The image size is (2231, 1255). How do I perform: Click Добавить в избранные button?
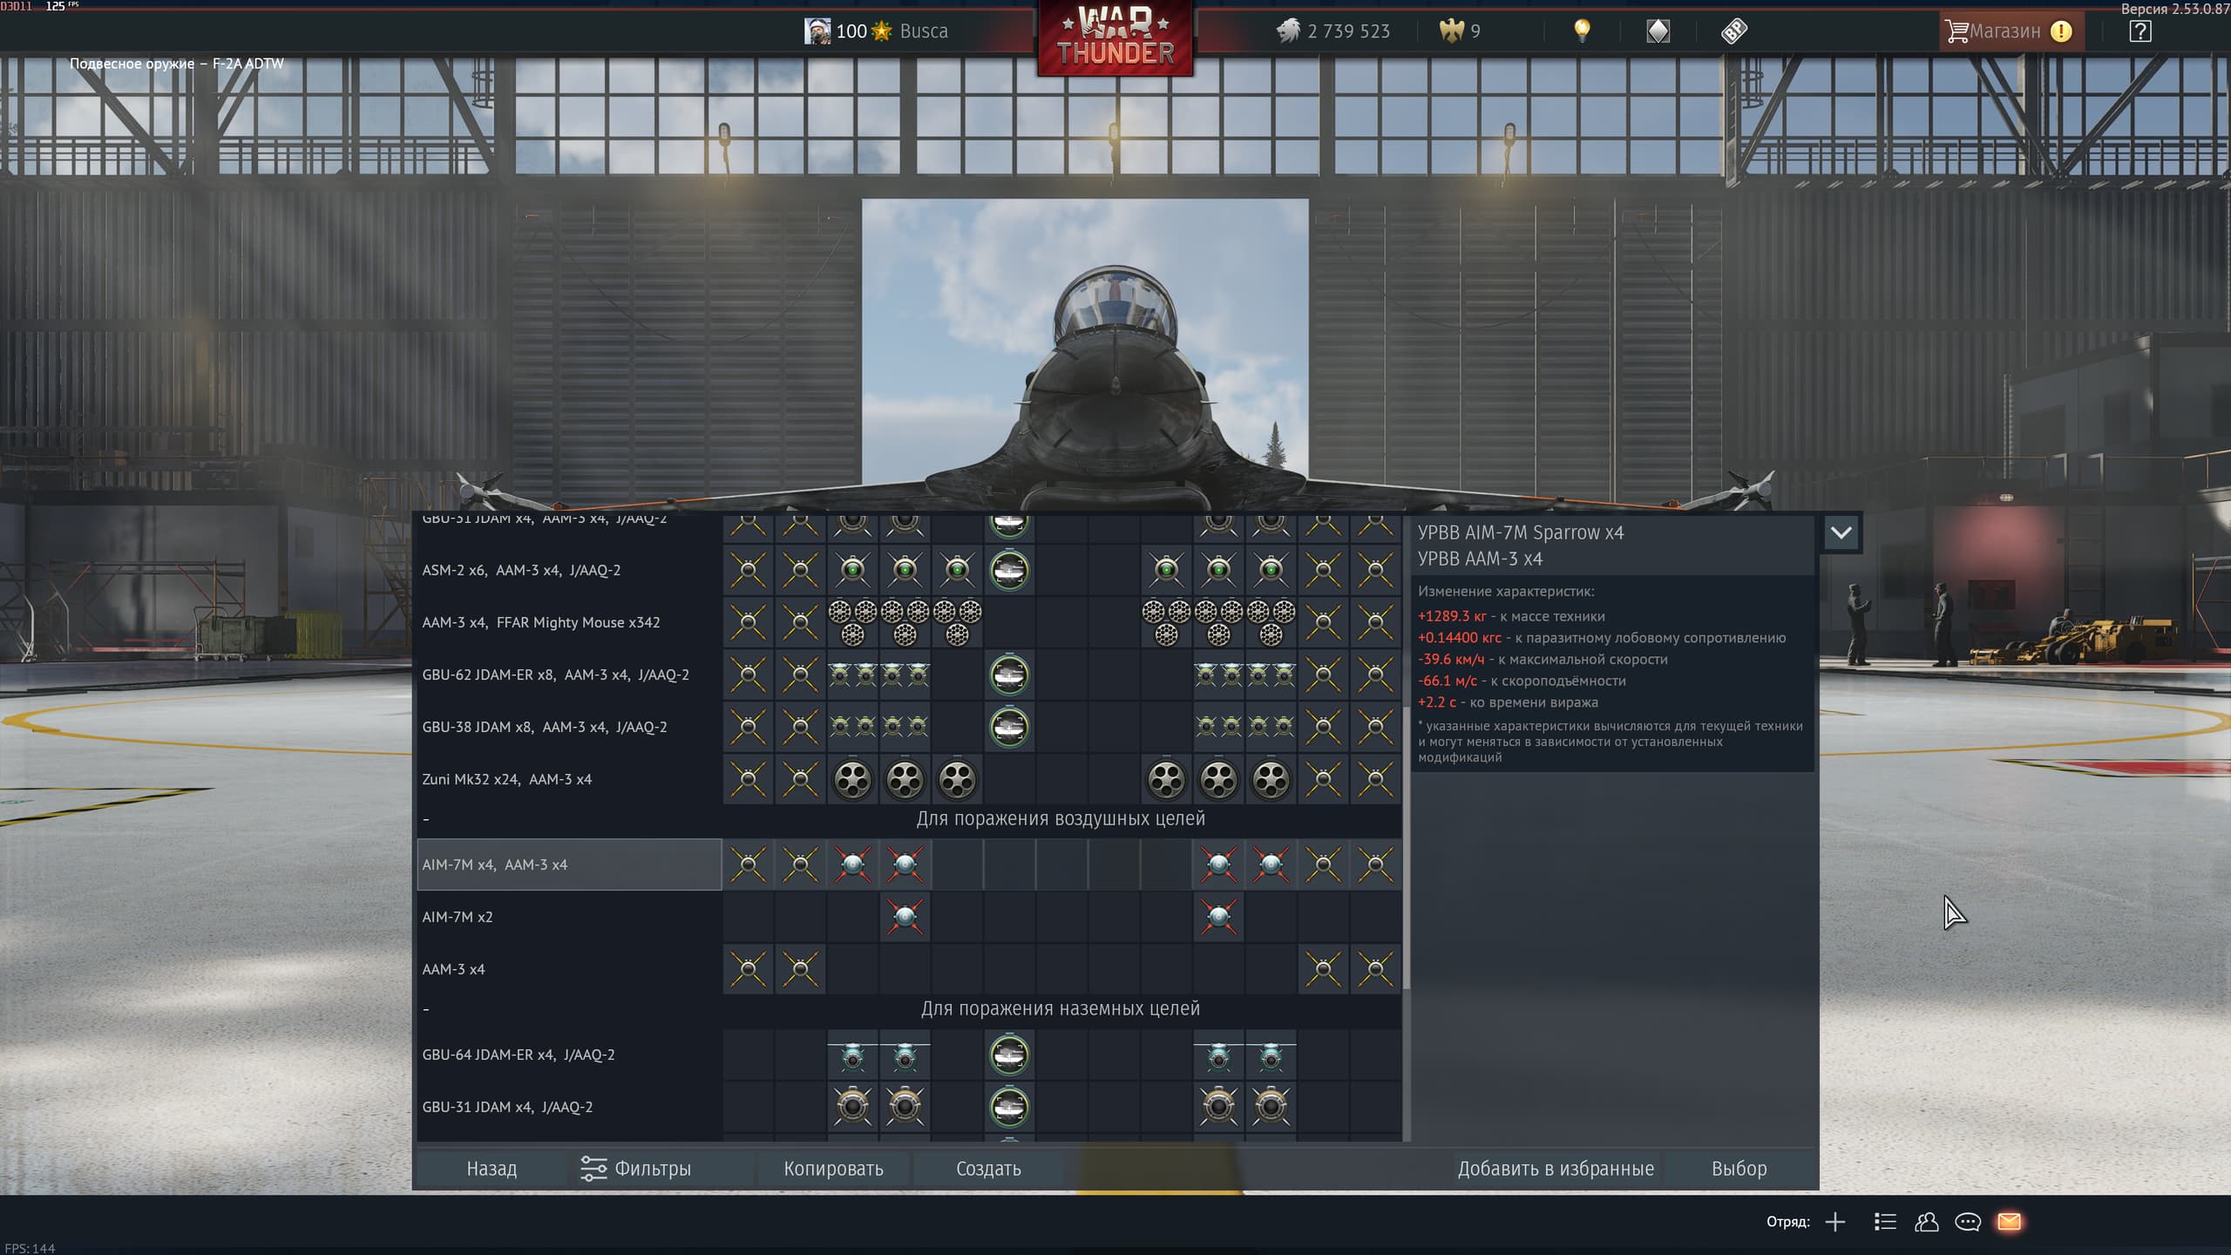click(1556, 1169)
